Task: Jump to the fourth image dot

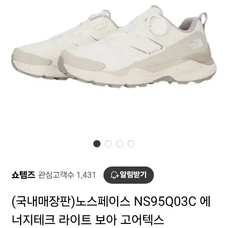Action: pos(131,144)
